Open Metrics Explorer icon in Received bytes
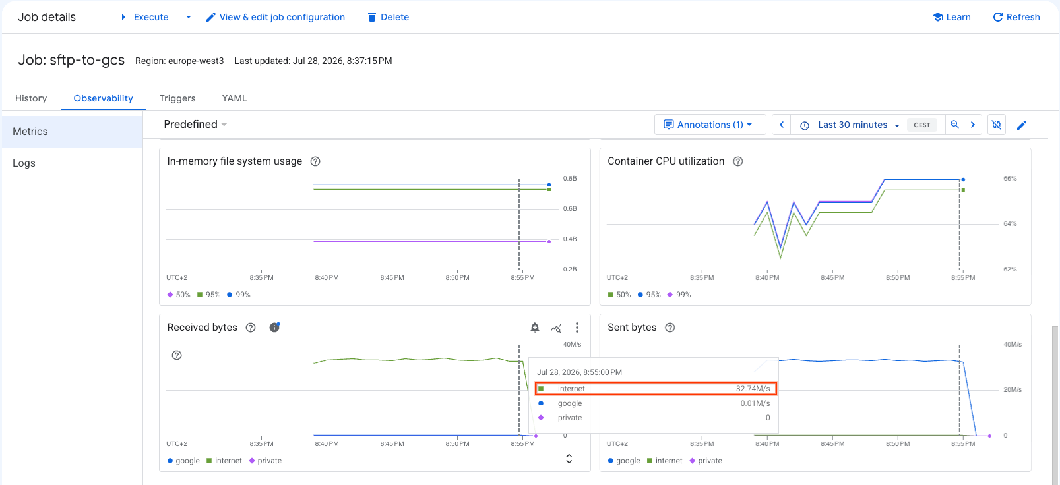This screenshot has height=485, width=1060. pos(556,328)
